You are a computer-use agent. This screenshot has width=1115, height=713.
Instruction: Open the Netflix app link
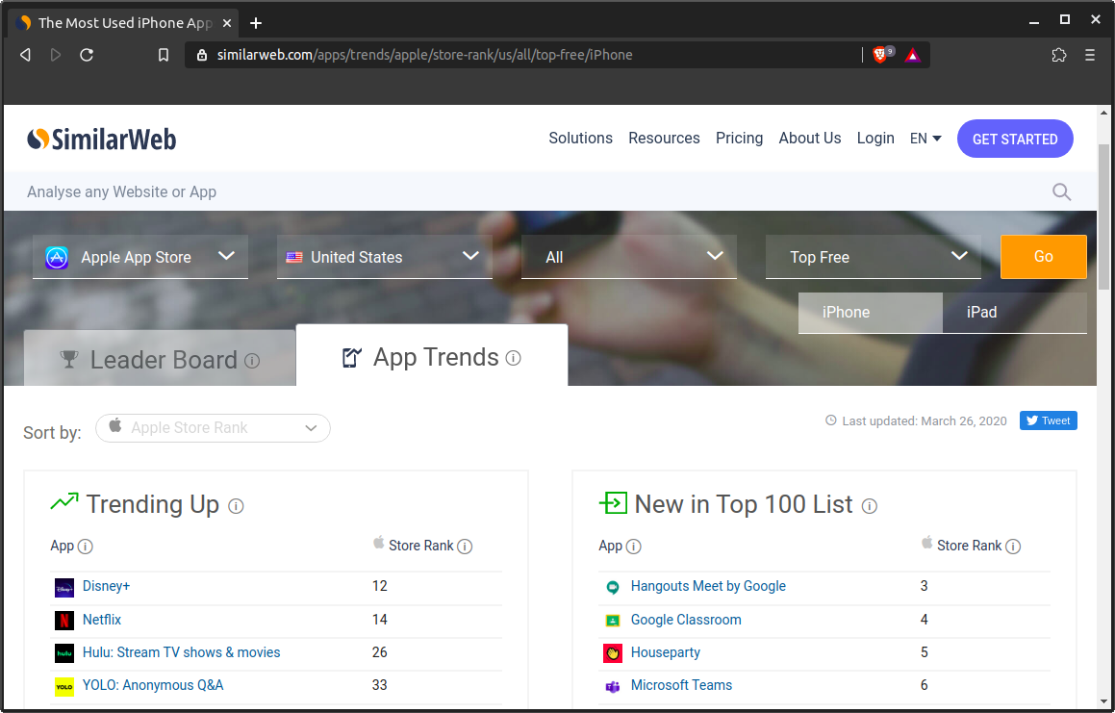(x=102, y=620)
